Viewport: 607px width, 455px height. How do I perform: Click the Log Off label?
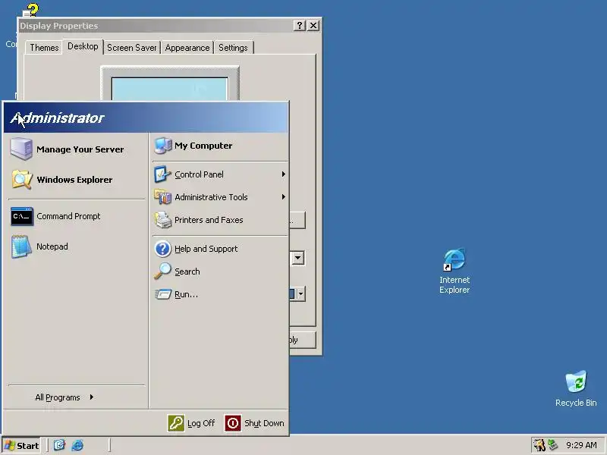tap(201, 423)
